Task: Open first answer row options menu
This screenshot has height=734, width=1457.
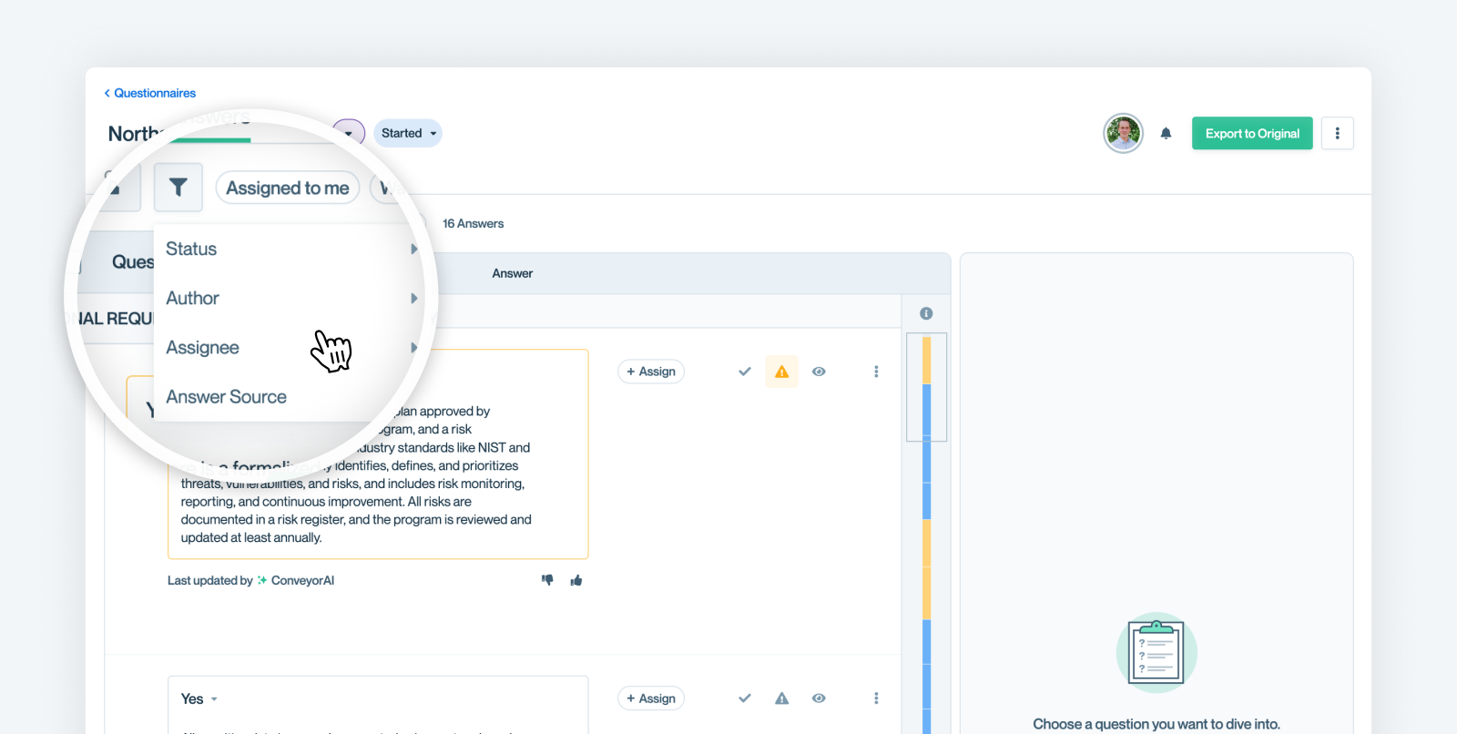Action: 876,372
